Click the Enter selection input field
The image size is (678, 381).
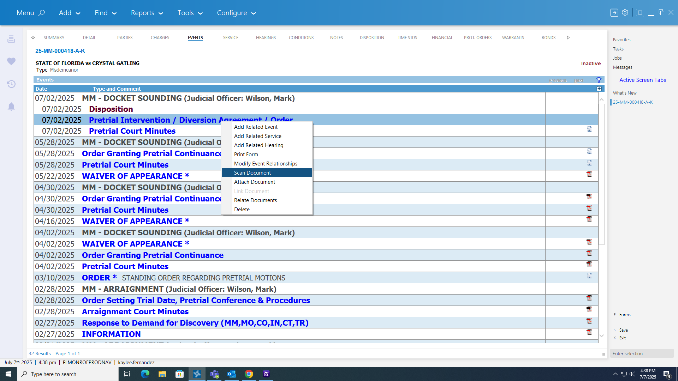coord(642,353)
